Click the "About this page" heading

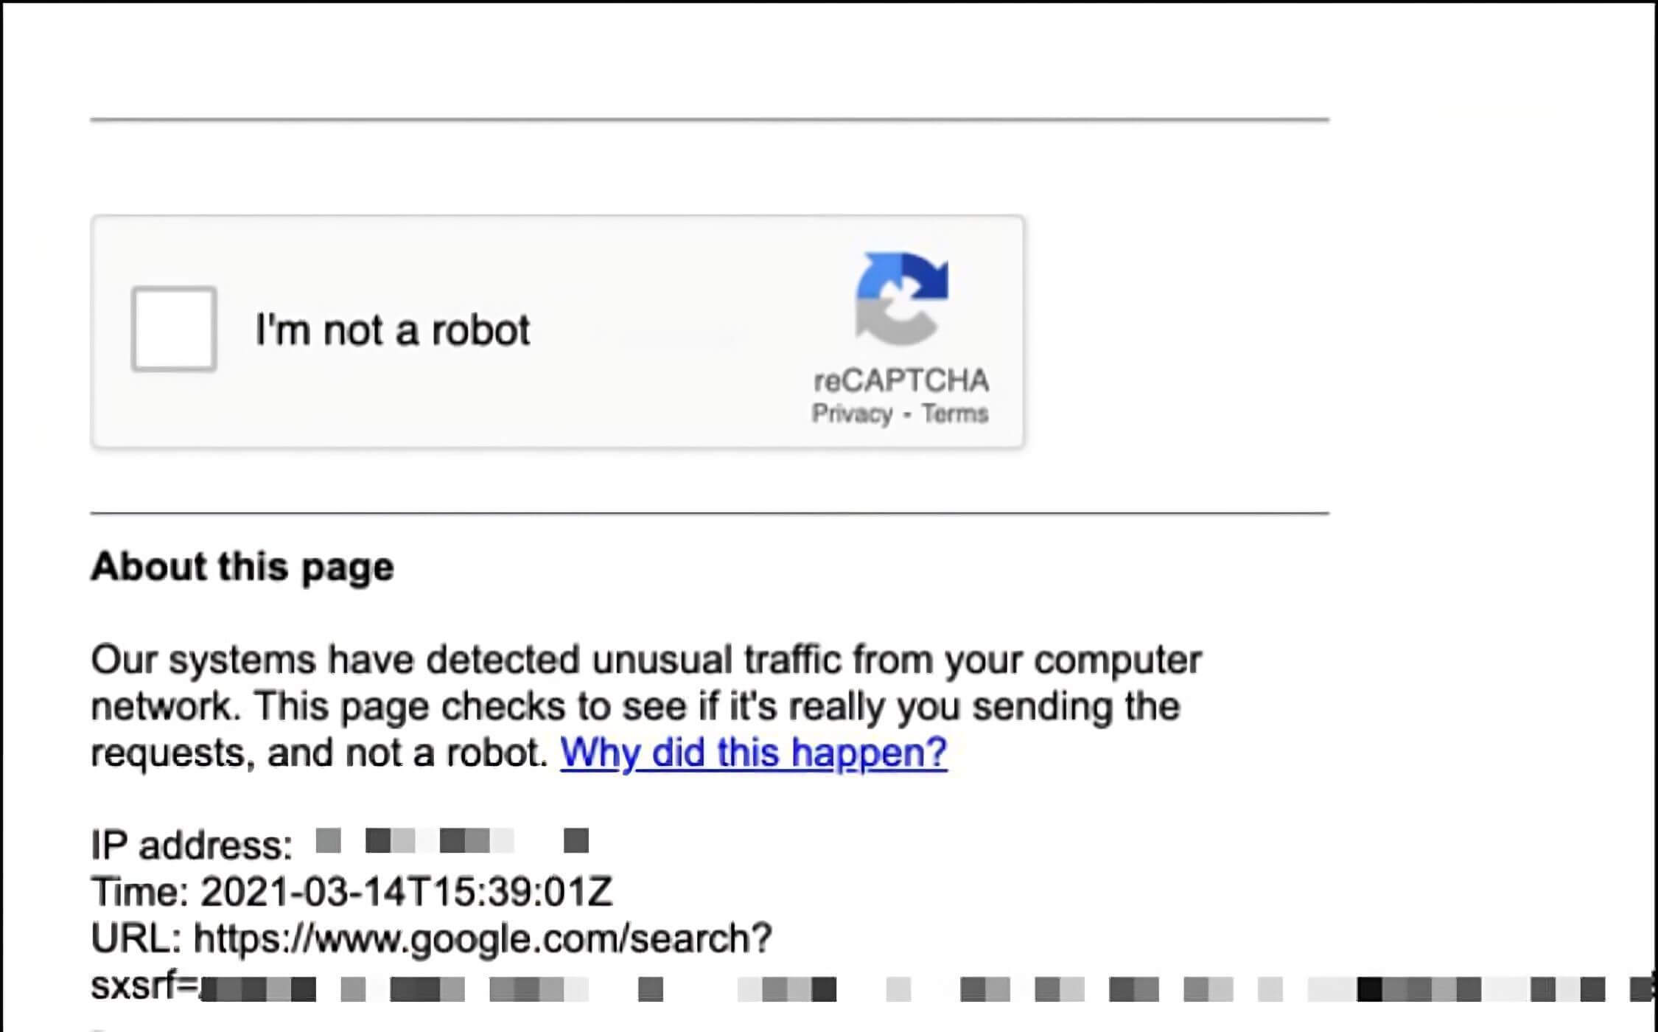tap(242, 567)
